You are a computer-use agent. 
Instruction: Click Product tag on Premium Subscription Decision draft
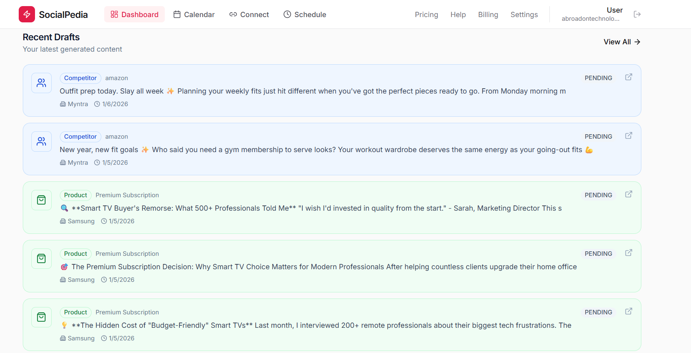(76, 254)
